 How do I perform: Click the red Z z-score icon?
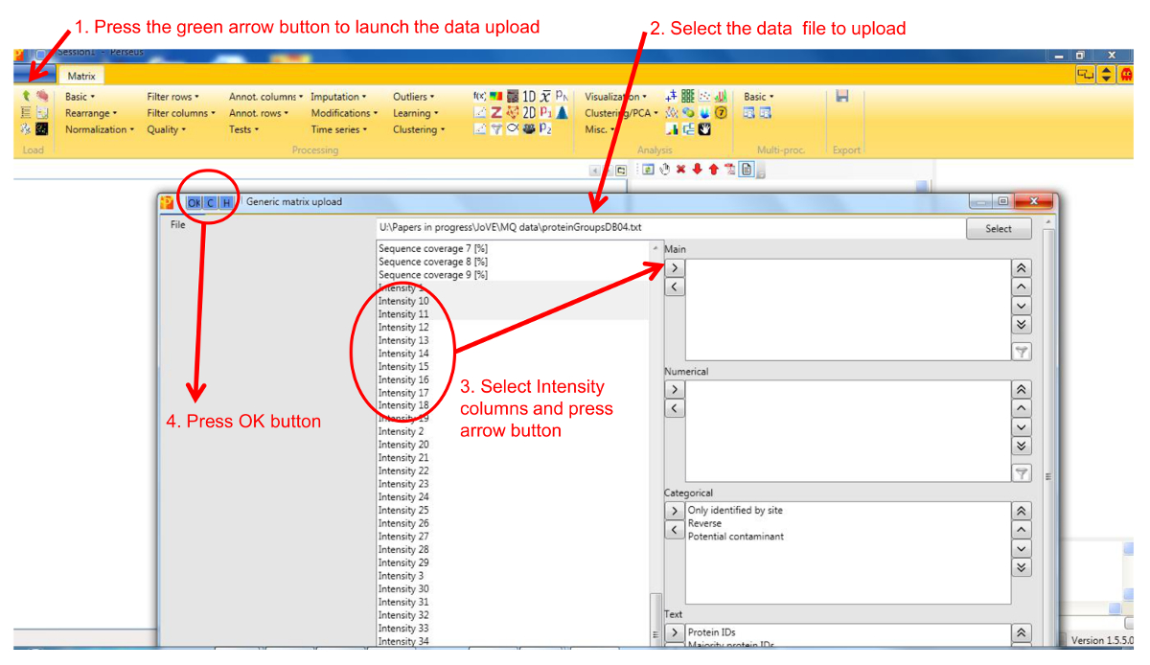[496, 113]
